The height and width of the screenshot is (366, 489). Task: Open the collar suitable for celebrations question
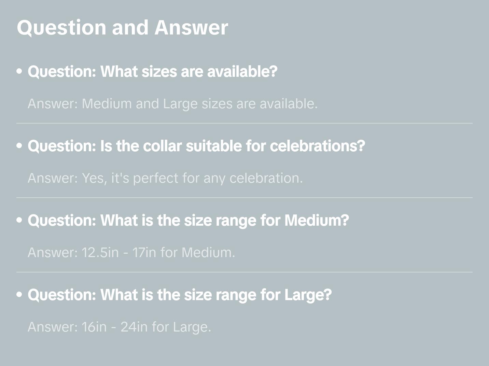(196, 146)
